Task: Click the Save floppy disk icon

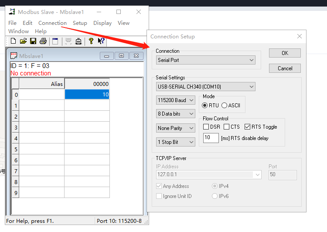Action: point(33,41)
